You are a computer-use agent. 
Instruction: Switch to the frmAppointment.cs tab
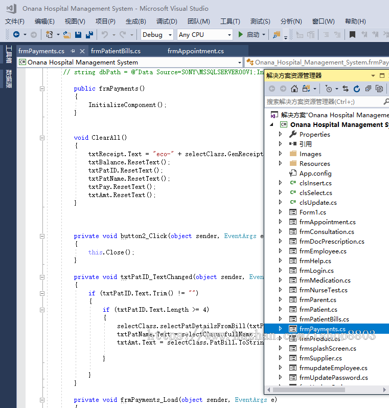(195, 51)
